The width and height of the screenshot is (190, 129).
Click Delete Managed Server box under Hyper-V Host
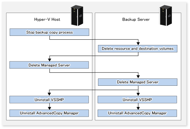[49, 65]
